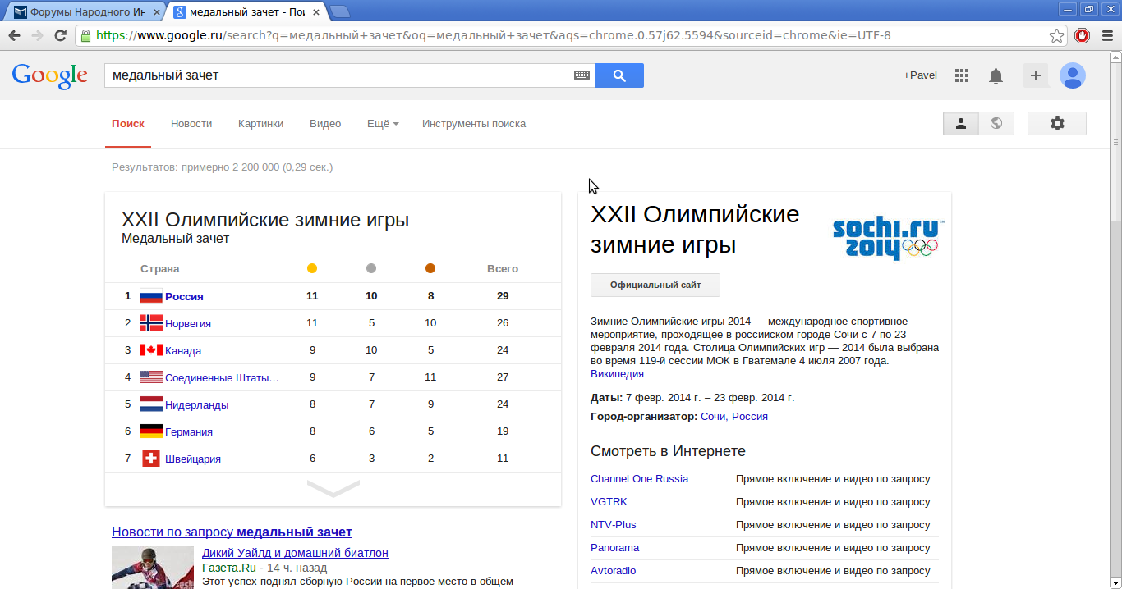Open the Нидерланды country link

point(197,405)
